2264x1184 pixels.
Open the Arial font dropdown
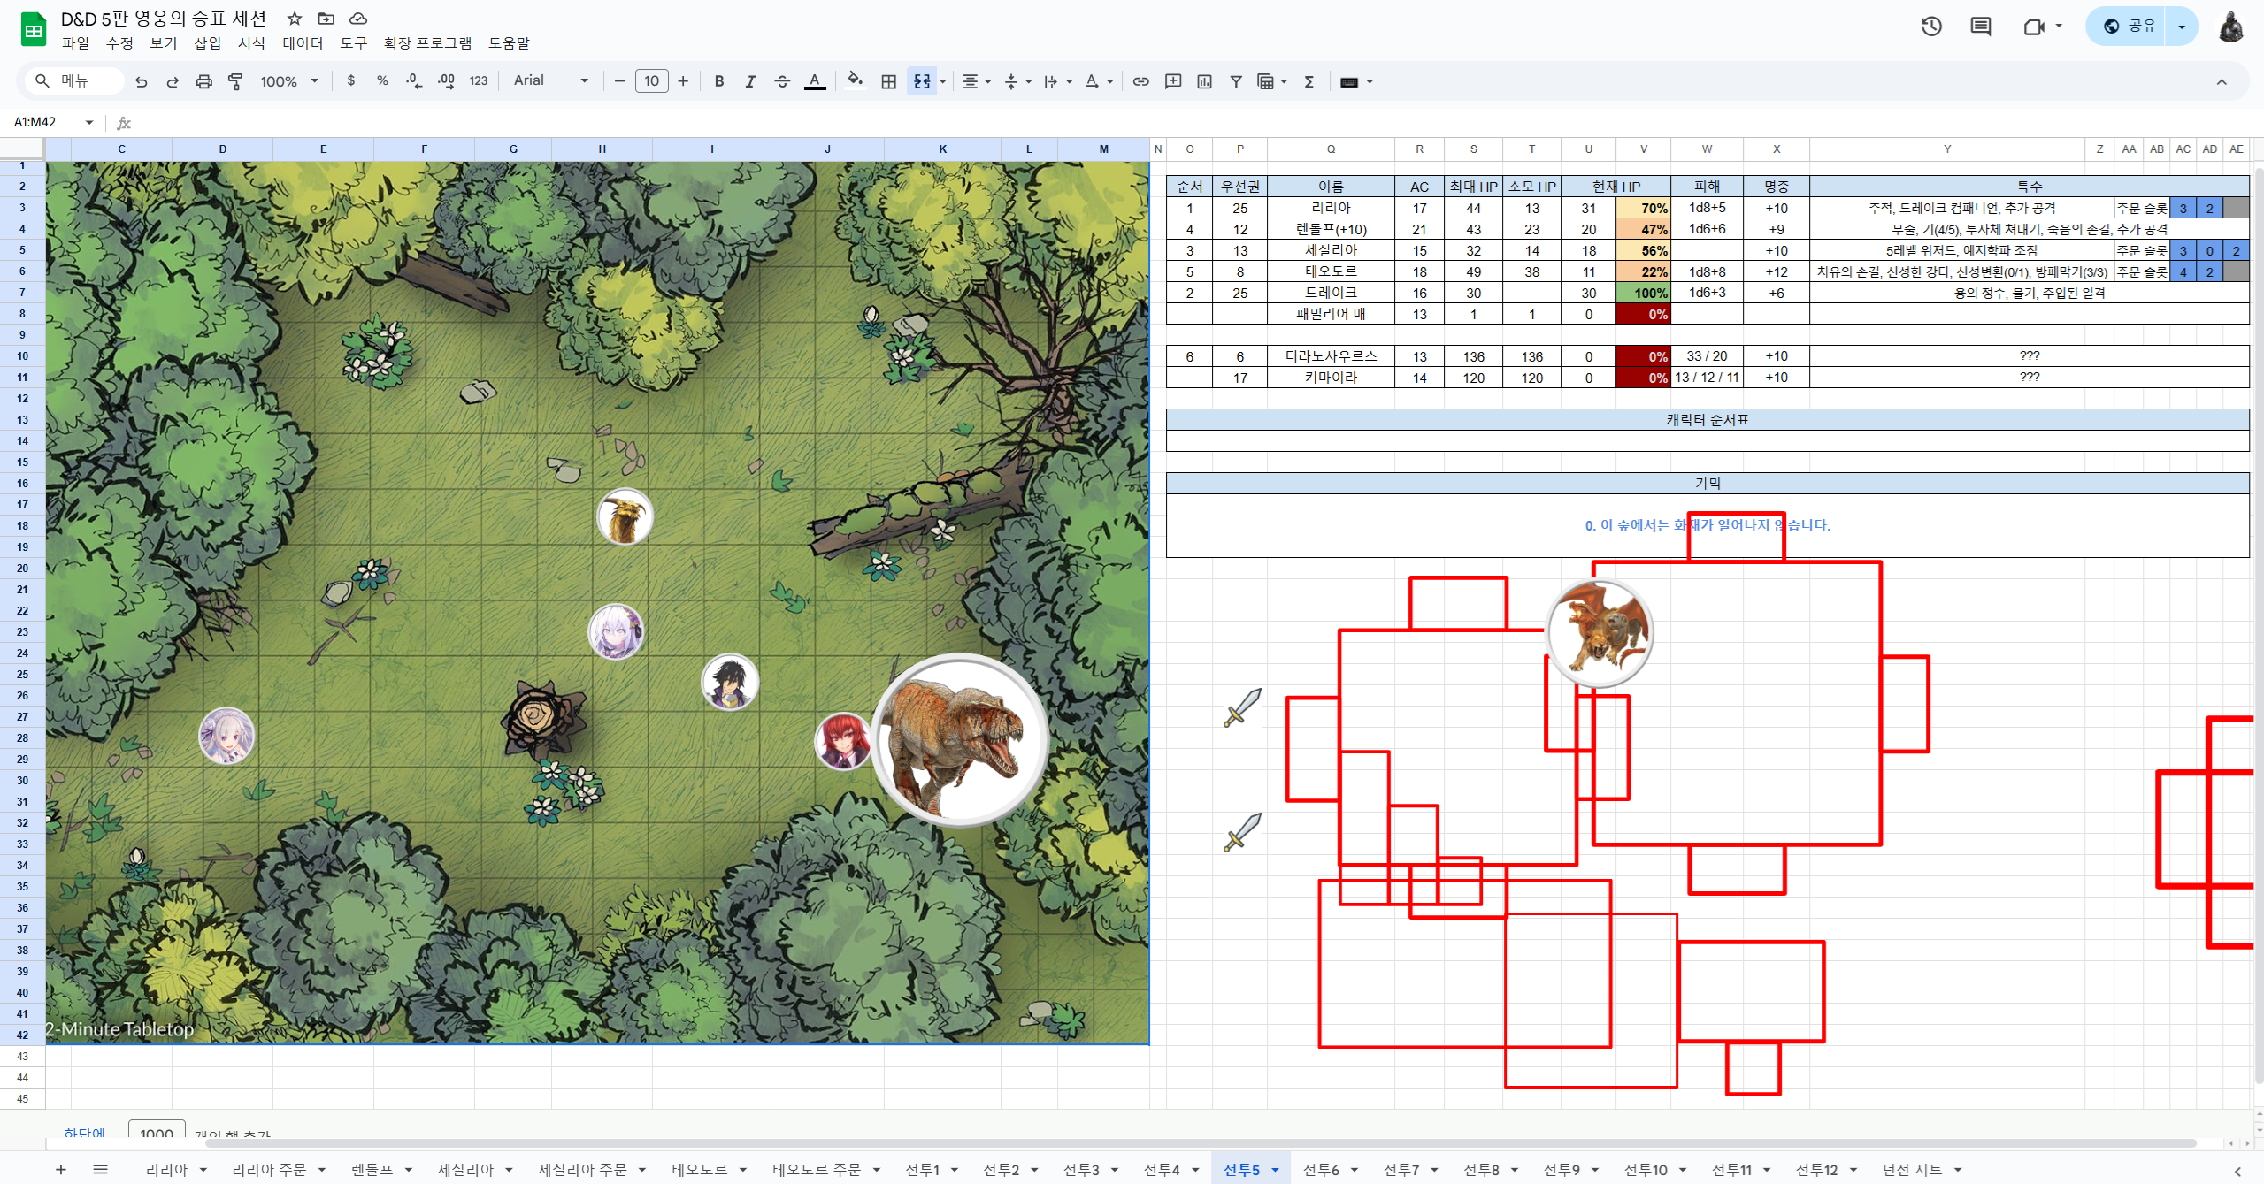(550, 81)
